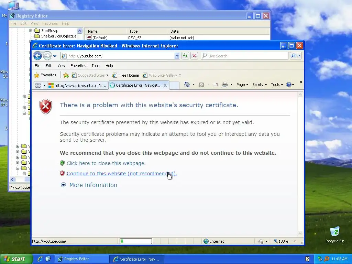
Task: Click the blue Help question mark icon
Action: [x=289, y=85]
